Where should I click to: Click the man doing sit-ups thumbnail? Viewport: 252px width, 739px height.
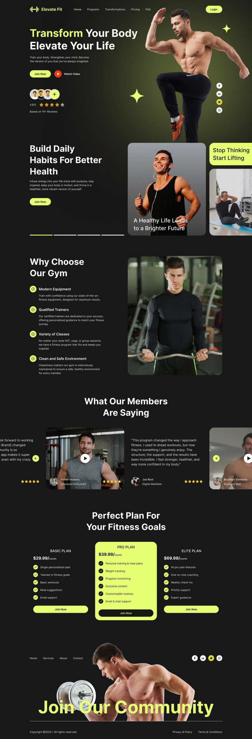[x=231, y=202]
